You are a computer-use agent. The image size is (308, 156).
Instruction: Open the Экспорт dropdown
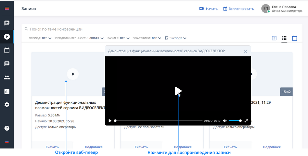[176, 38]
